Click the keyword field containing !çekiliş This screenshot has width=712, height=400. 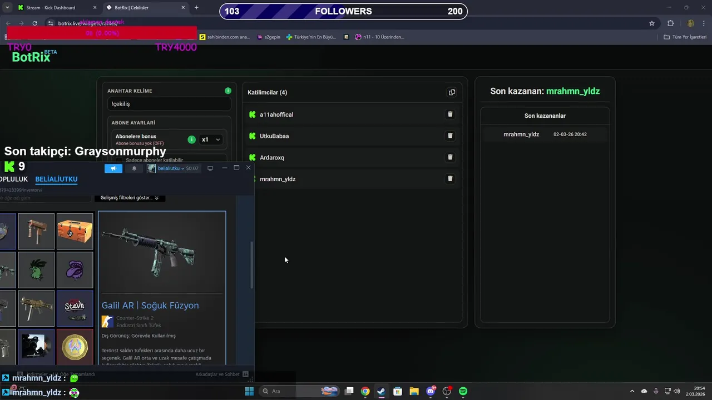point(169,104)
